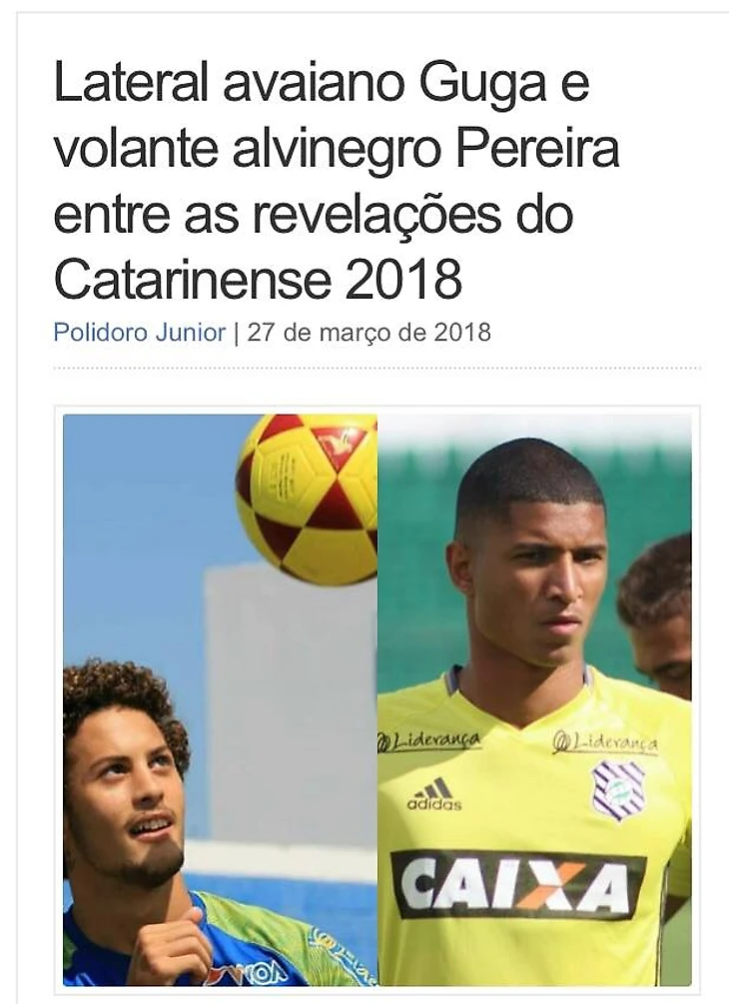Viewport: 729px width, 1004px height.
Task: Click the CAIXA sponsor logo on shirt
Action: click(x=517, y=885)
